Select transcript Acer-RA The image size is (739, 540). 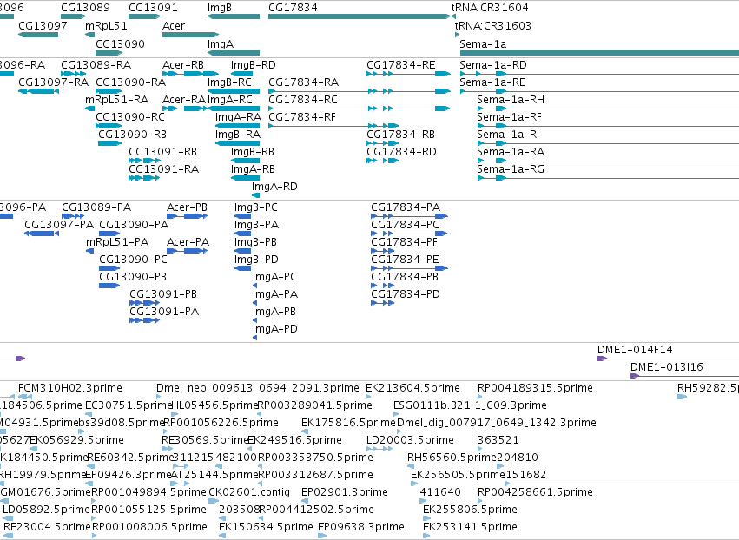(x=184, y=100)
